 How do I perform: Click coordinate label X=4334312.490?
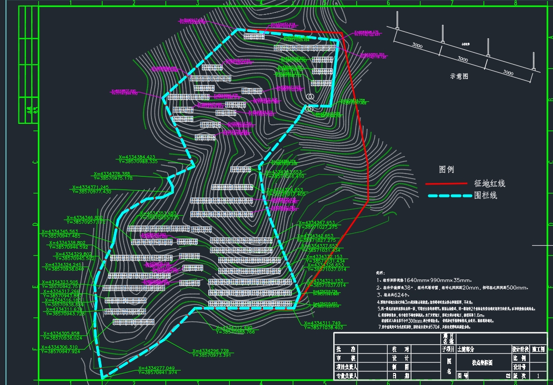tap(234, 328)
